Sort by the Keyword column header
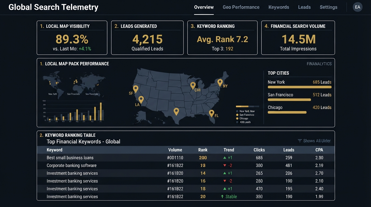This screenshot has height=207, width=371. (54, 150)
